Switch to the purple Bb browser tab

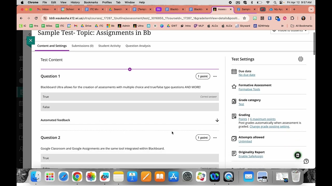pos(159,9)
